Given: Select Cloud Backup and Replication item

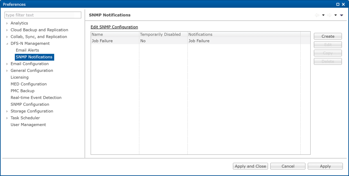Looking at the screenshot, I should click(x=39, y=30).
